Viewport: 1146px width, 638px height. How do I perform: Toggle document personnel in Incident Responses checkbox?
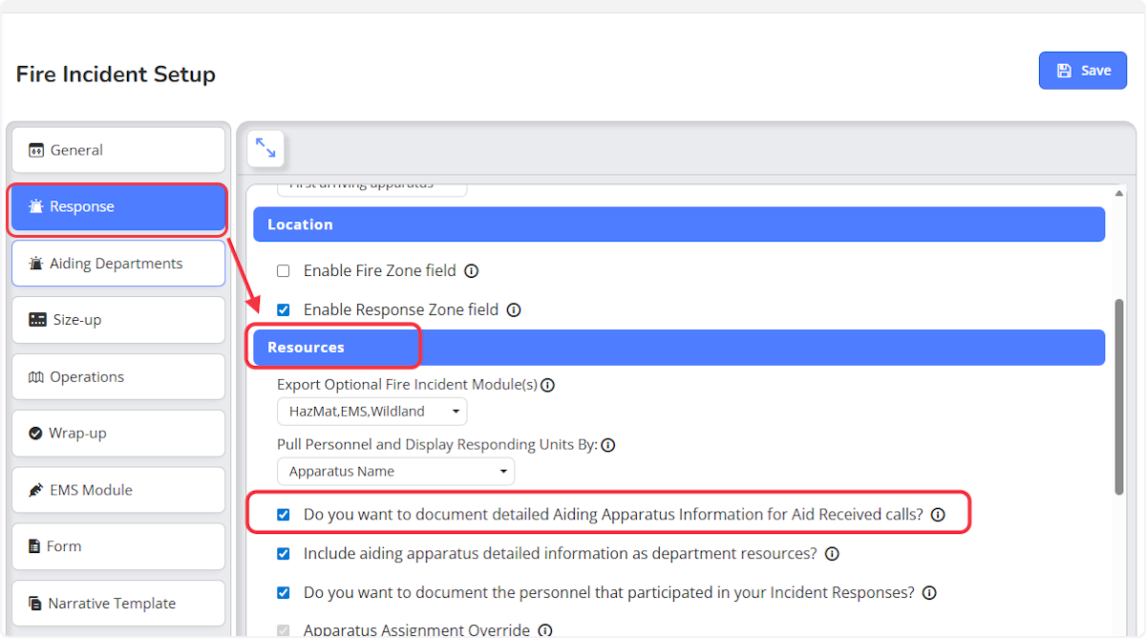[x=284, y=593]
